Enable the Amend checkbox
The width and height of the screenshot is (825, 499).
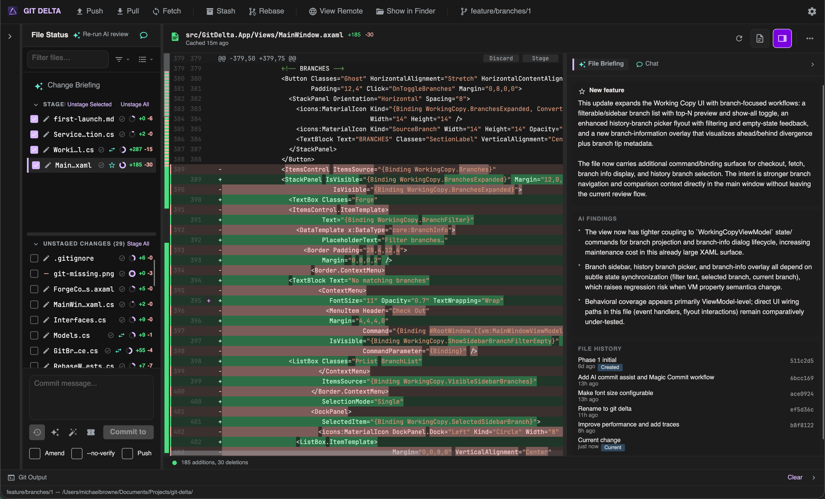click(x=35, y=454)
